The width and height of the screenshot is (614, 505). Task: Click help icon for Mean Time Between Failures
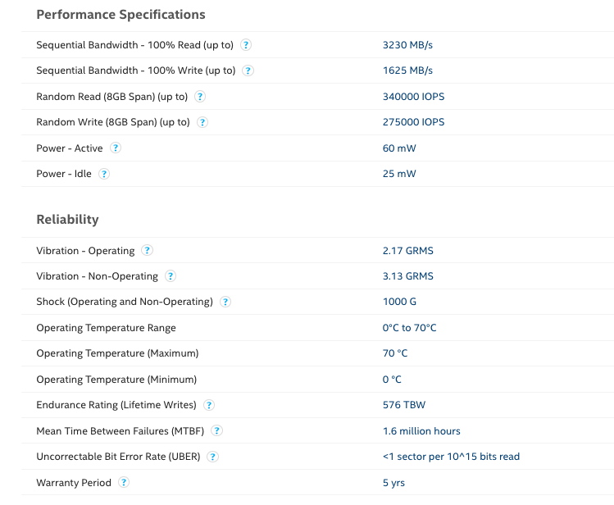point(217,431)
